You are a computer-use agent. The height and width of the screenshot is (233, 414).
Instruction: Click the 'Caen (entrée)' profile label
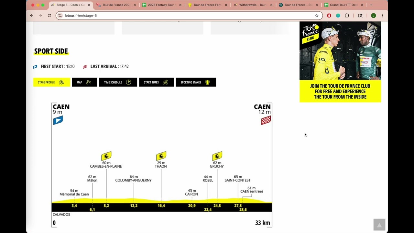click(x=251, y=190)
